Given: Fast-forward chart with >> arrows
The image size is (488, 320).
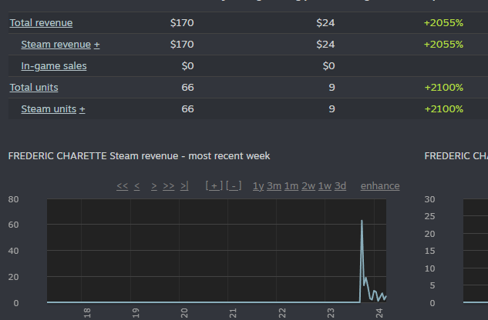Looking at the screenshot, I should 169,186.
